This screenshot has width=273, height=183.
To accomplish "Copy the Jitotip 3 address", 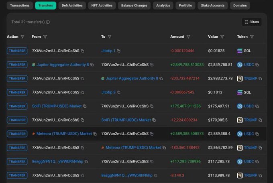I will pos(118,92).
